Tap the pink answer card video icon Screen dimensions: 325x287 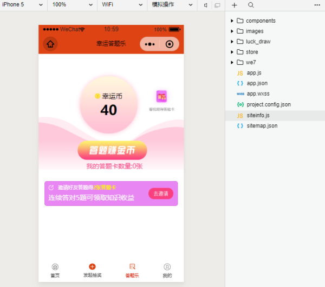tap(161, 96)
